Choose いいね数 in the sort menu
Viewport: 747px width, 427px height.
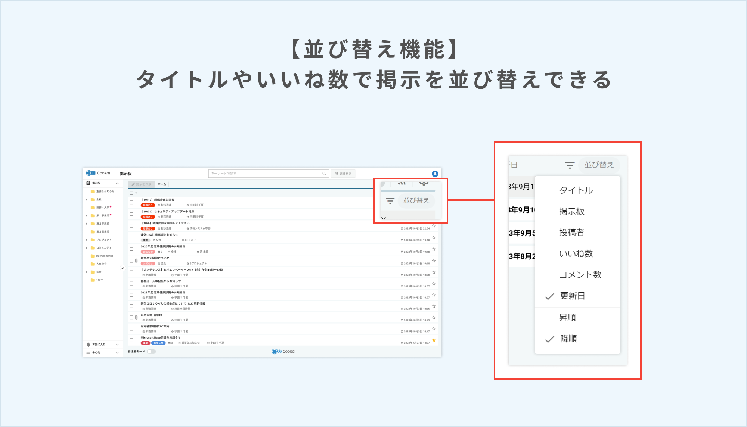(577, 254)
